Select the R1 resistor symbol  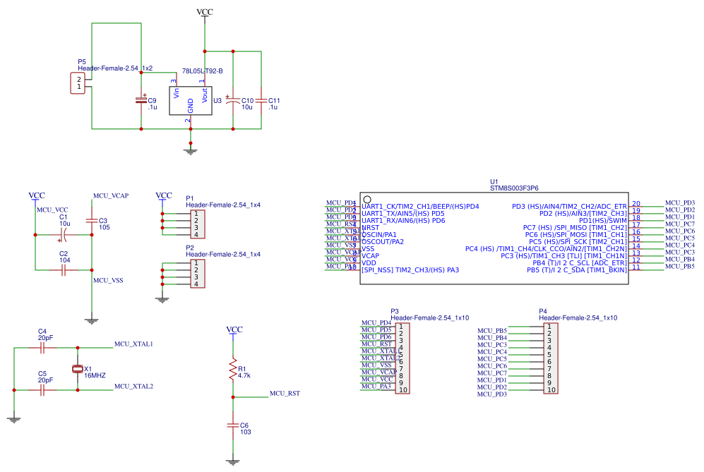(233, 369)
